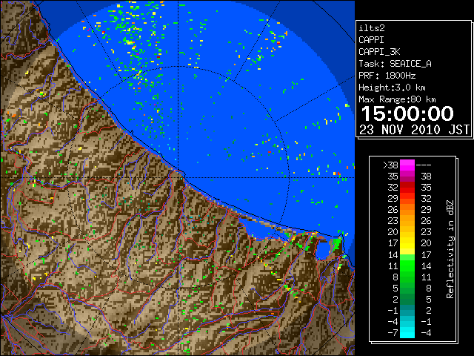Click the 'Reflectivity in dBZ' legend title
The width and height of the screenshot is (474, 356).
click(450, 249)
